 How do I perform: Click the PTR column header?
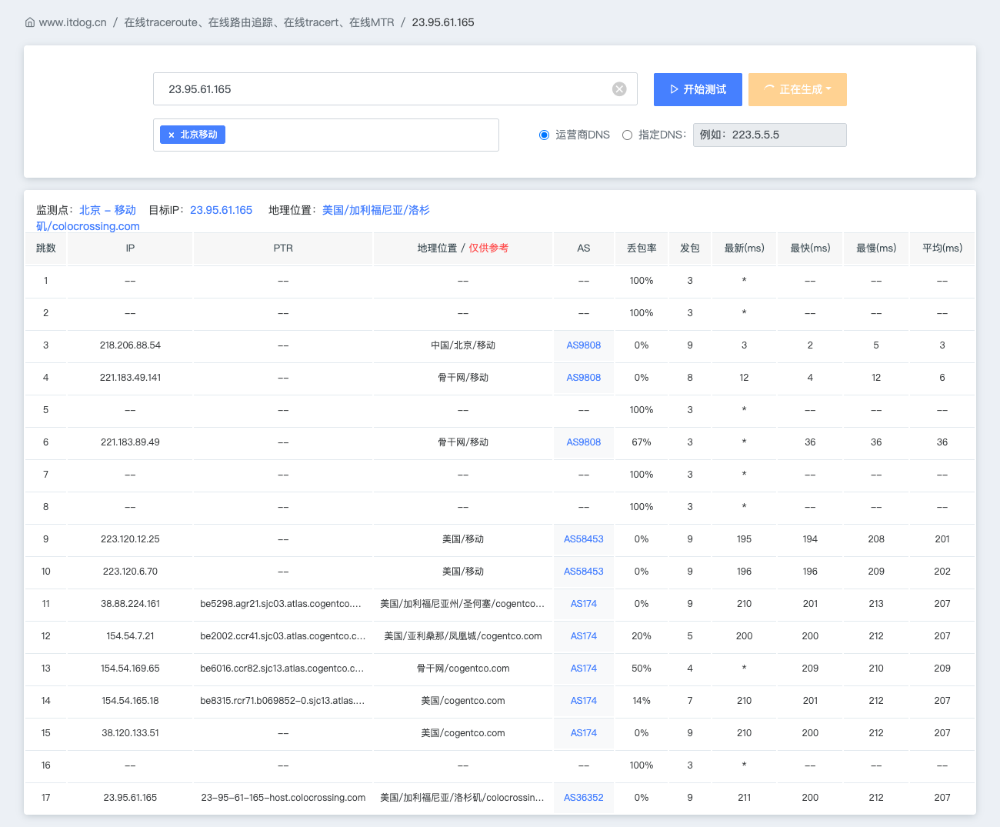(x=283, y=248)
